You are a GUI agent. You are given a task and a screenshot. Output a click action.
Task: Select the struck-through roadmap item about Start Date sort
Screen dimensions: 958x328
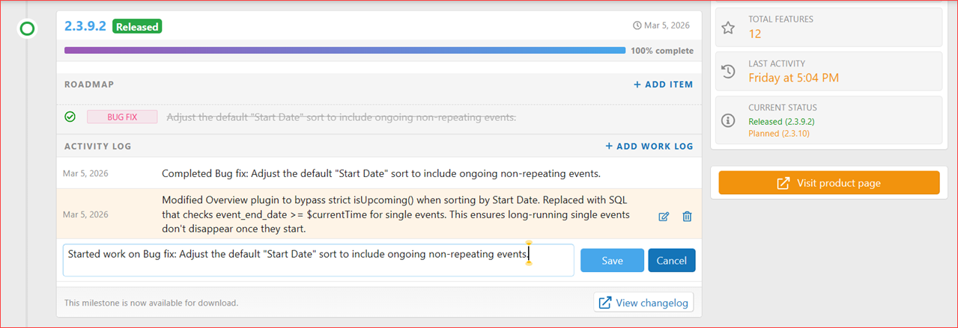pyautogui.click(x=341, y=117)
